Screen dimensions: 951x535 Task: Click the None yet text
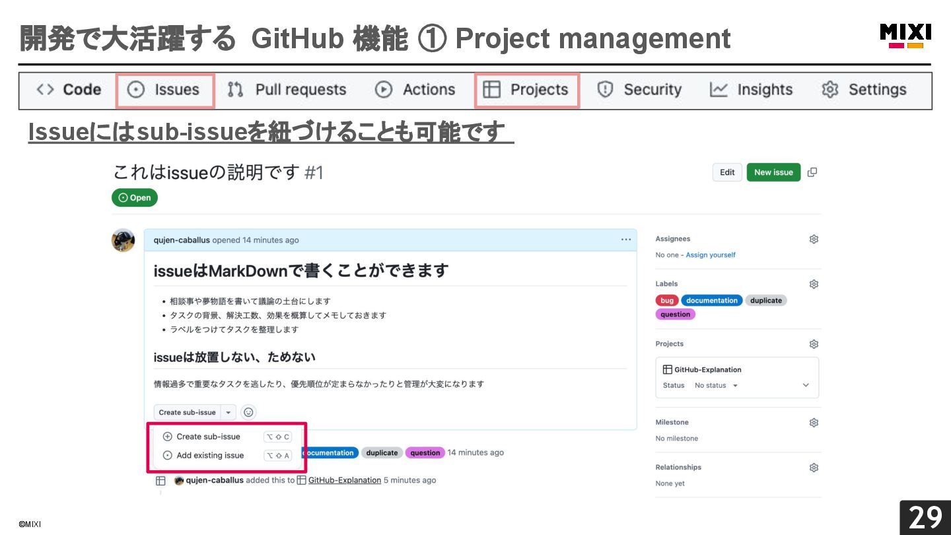tap(670, 483)
